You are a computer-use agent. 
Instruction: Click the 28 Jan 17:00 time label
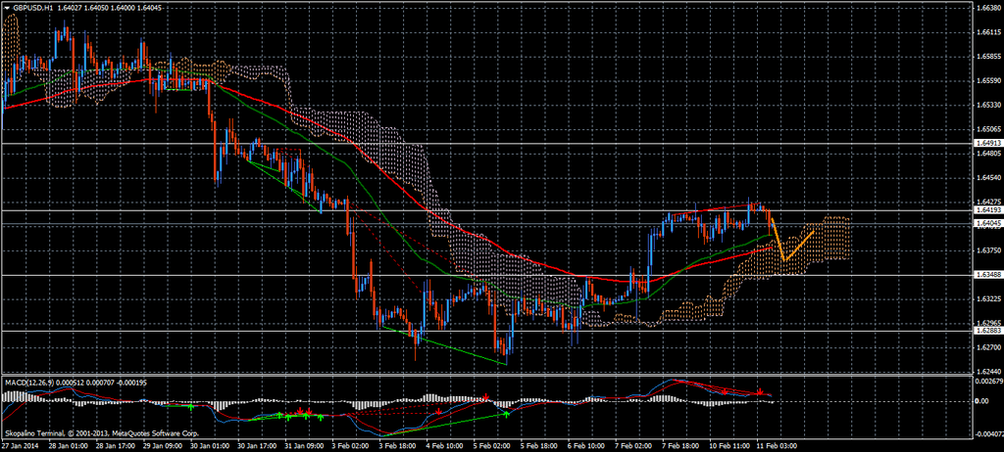coord(118,445)
